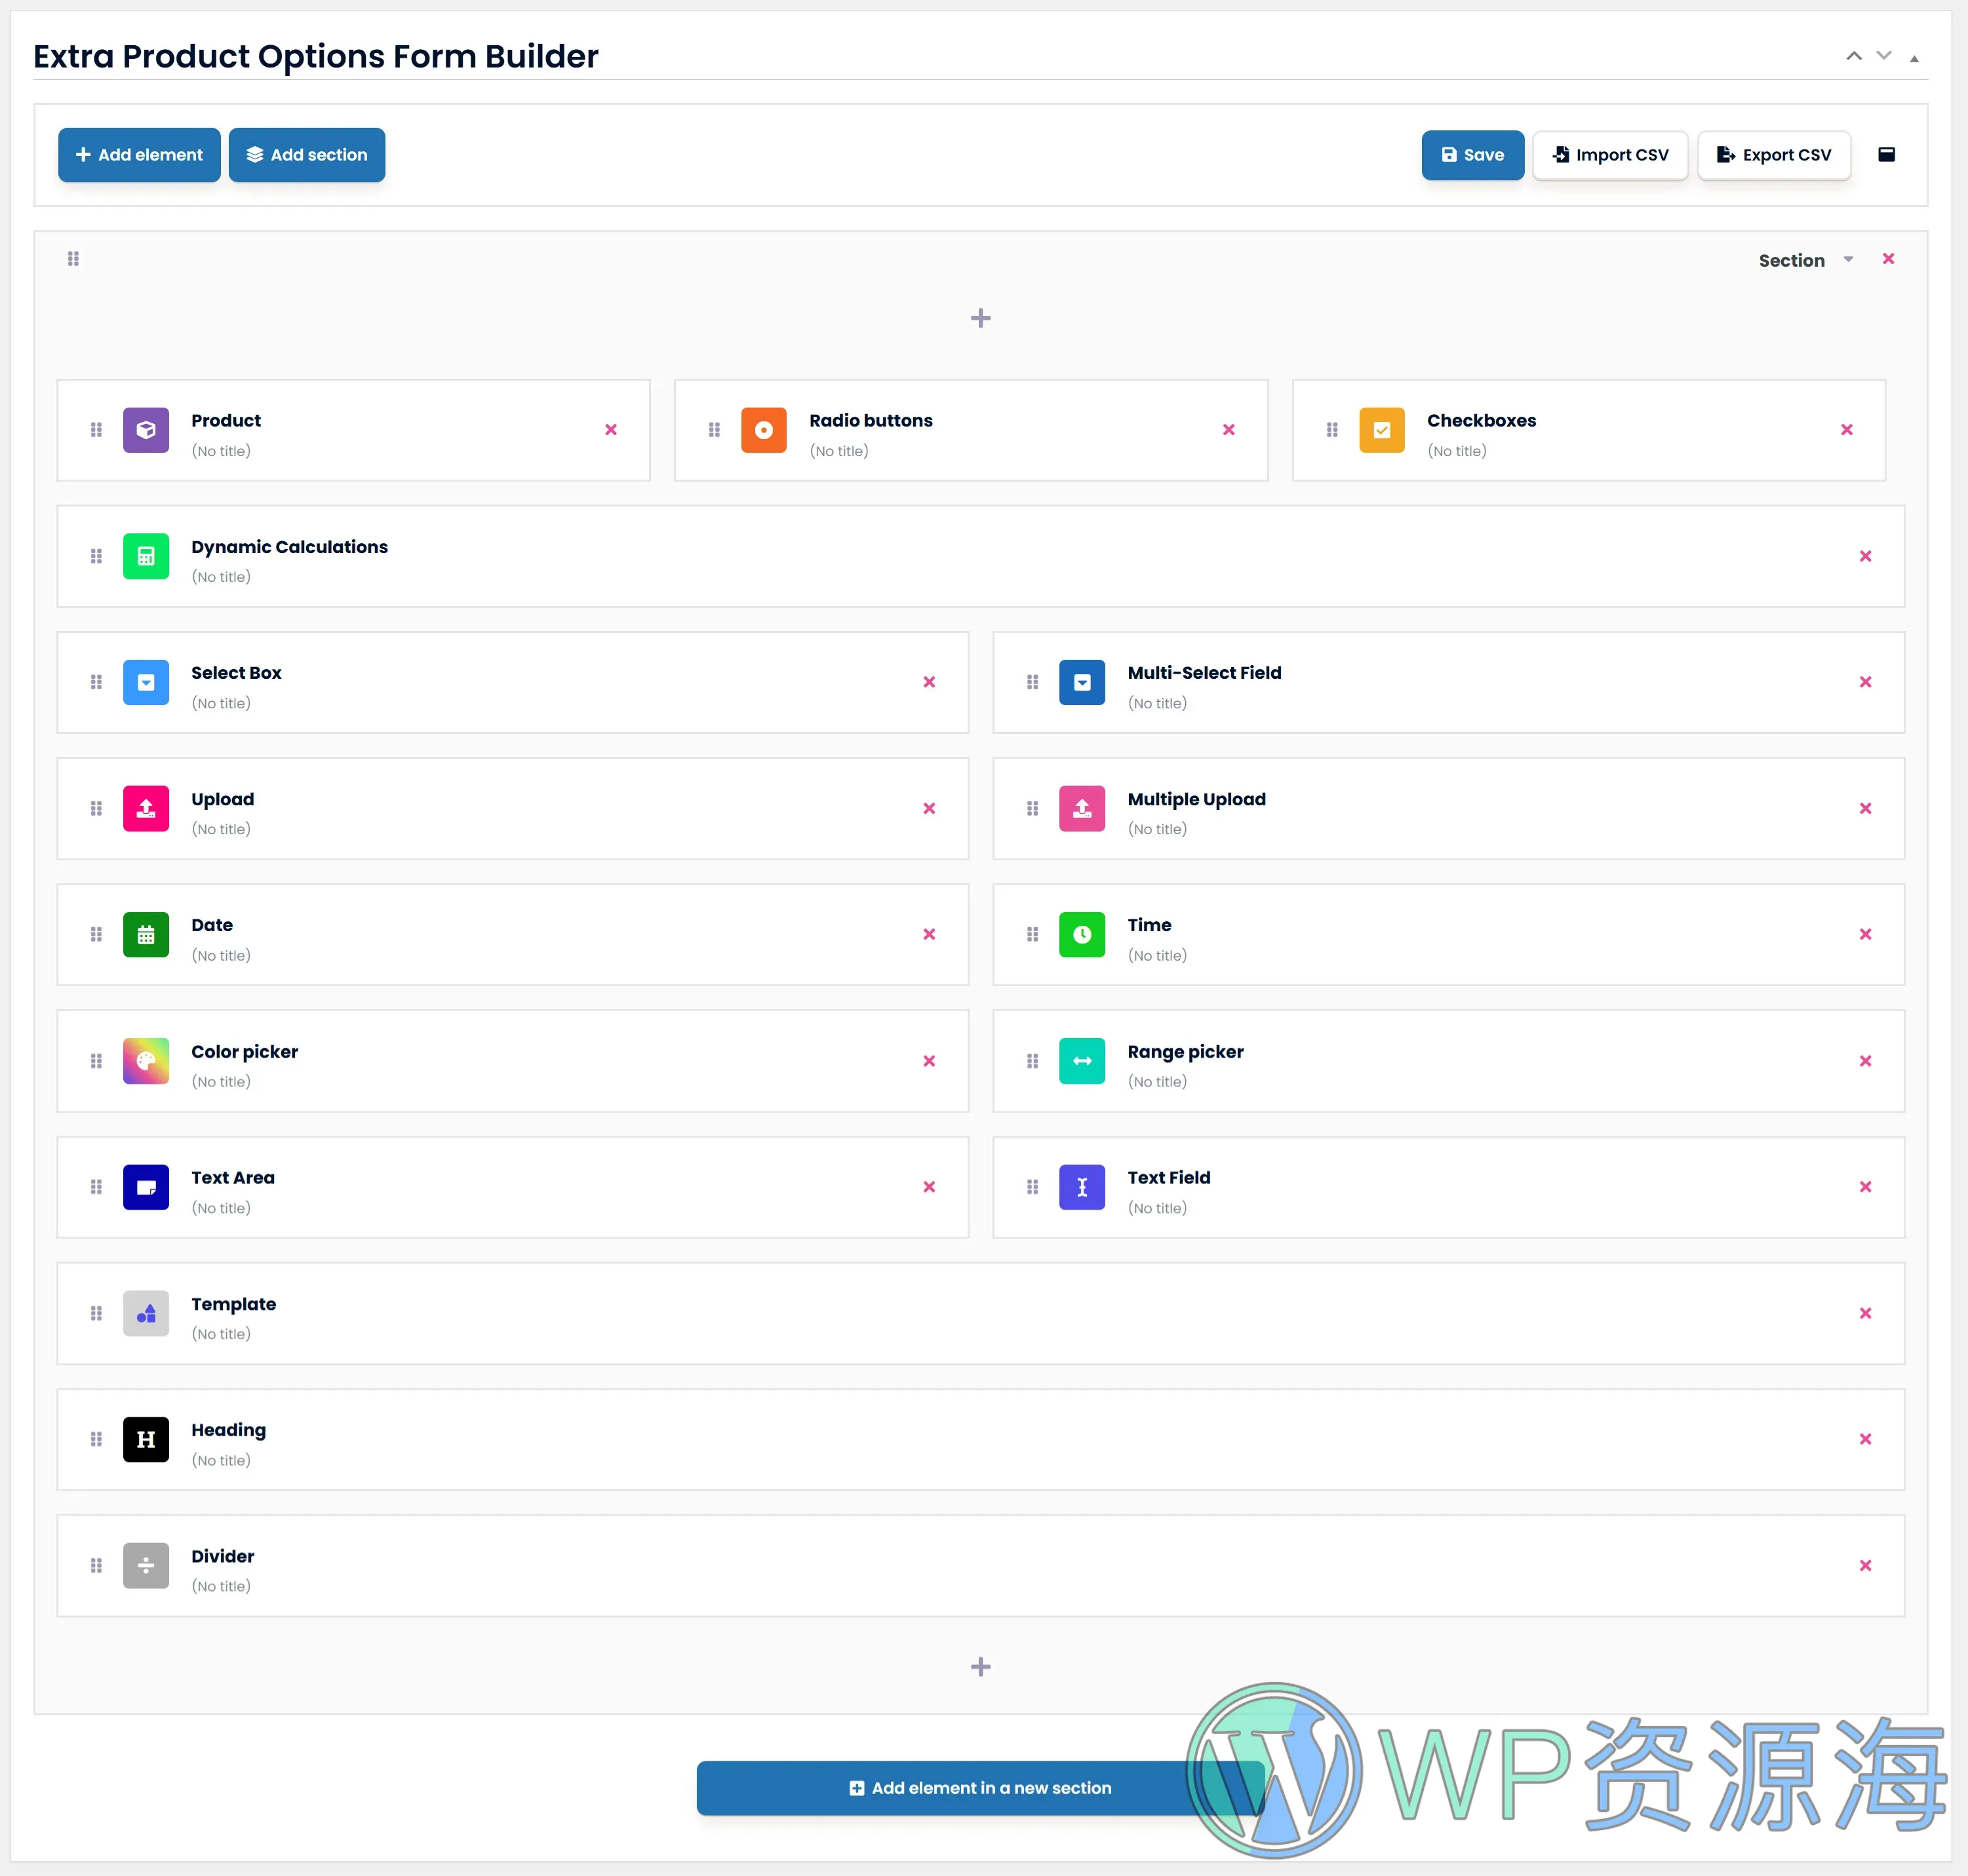Image resolution: width=1968 pixels, height=1876 pixels.
Task: Delete the Date element
Action: point(928,934)
